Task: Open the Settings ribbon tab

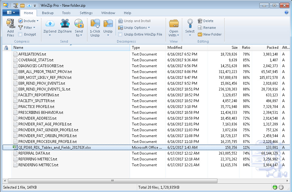Action: point(86,13)
